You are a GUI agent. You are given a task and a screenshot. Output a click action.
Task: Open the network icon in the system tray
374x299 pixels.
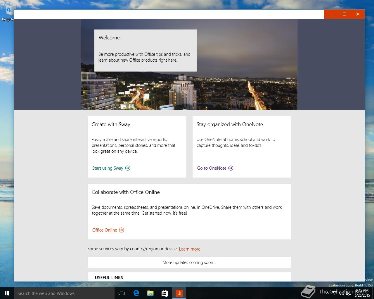click(335, 293)
